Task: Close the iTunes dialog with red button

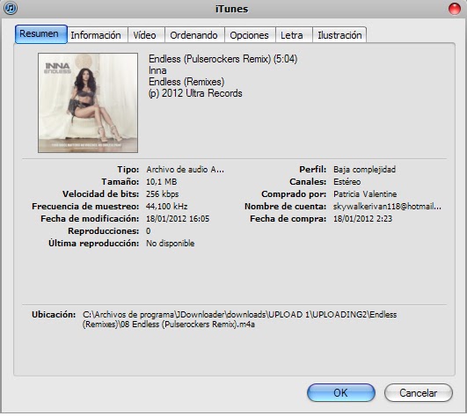Action: click(455, 9)
